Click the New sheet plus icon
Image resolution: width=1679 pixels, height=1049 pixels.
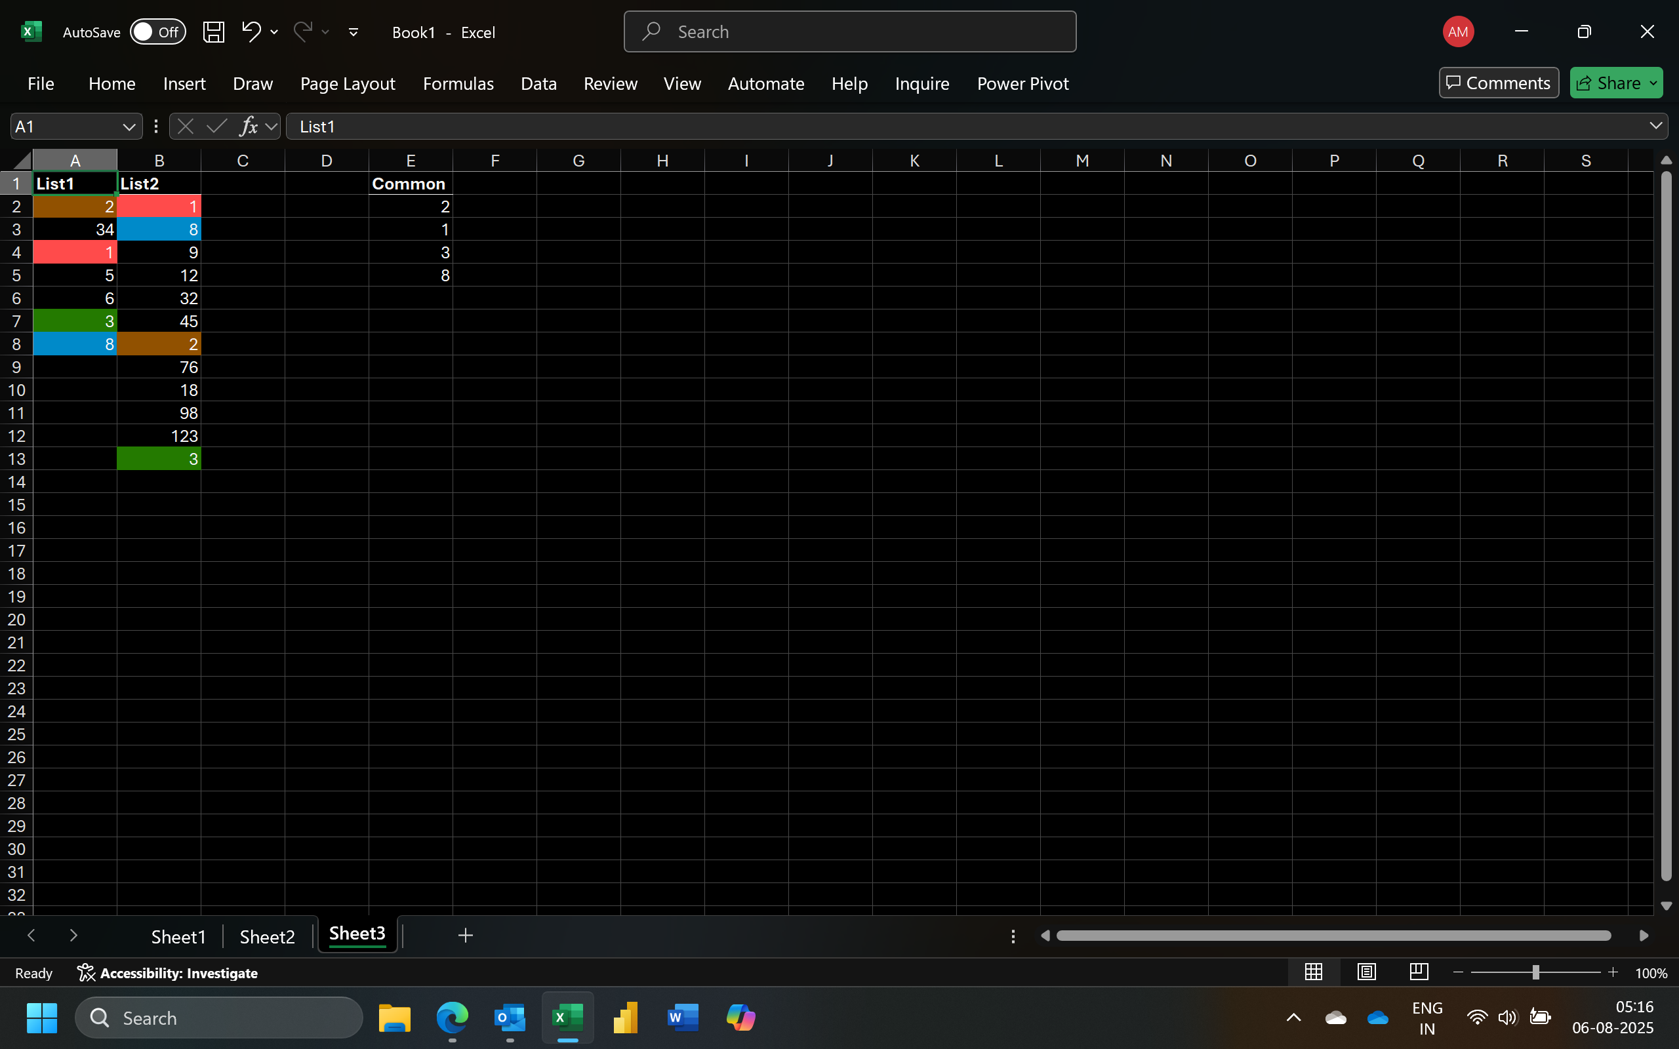click(466, 935)
